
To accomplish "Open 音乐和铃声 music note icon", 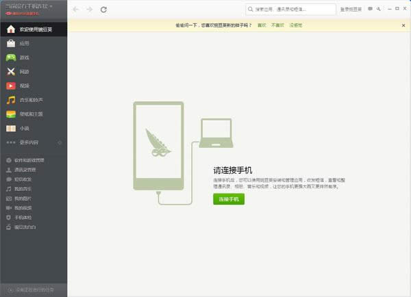I will 11,100.
